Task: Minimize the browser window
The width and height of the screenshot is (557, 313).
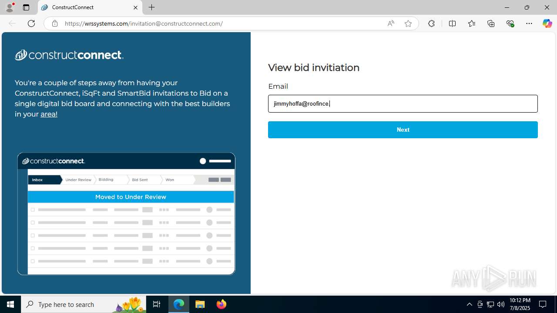Action: point(507,7)
